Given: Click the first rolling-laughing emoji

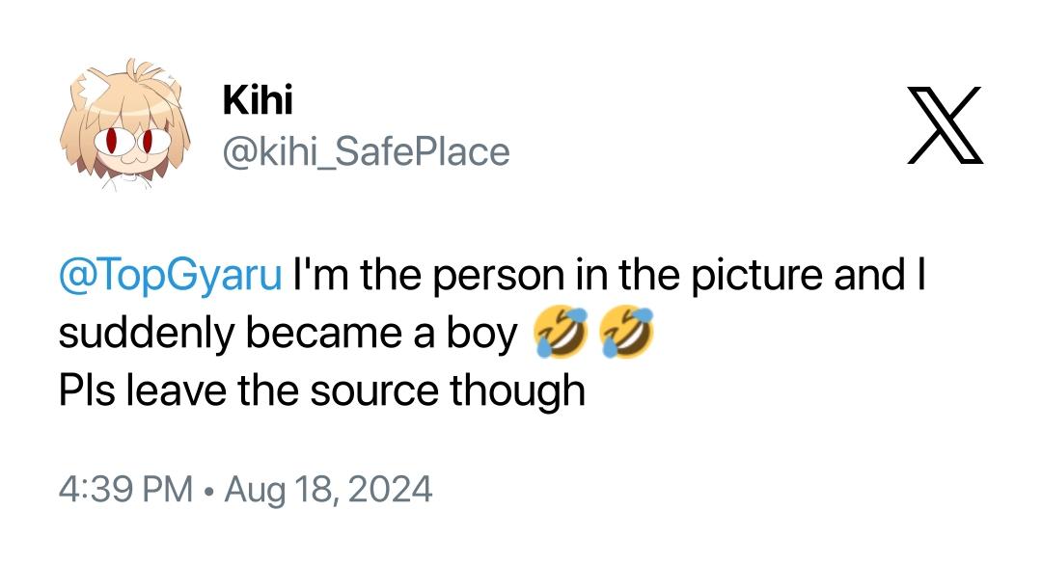Looking at the screenshot, I should click(x=561, y=332).
